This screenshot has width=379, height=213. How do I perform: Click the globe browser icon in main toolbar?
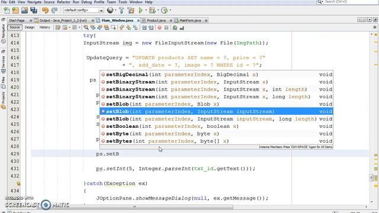click(x=110, y=10)
